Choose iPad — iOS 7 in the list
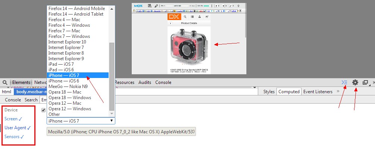 [61, 64]
